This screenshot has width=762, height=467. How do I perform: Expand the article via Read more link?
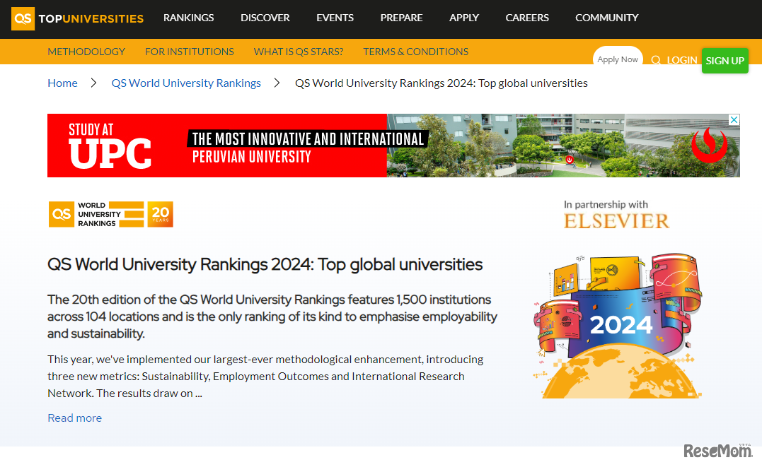(74, 418)
